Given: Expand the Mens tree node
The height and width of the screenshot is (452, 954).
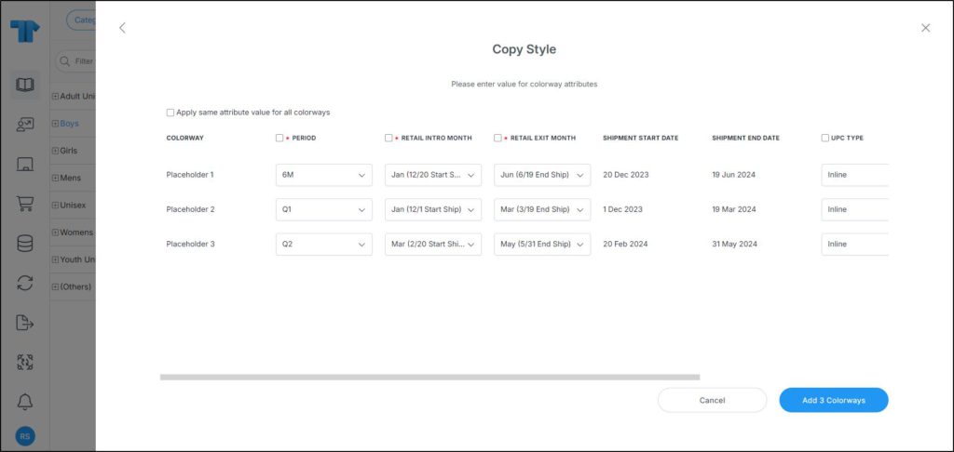Looking at the screenshot, I should (55, 178).
